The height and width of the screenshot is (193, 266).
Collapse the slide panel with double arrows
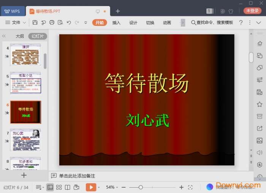coord(4,36)
